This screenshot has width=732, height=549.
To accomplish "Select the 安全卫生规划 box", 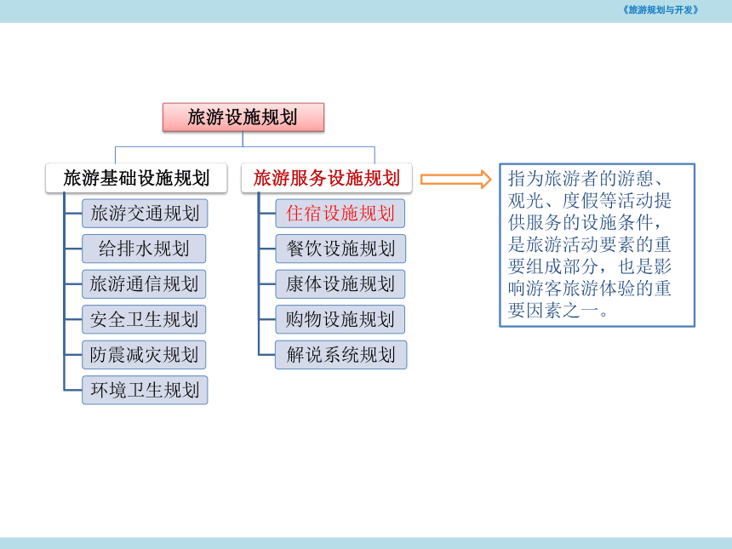I will pos(144,319).
